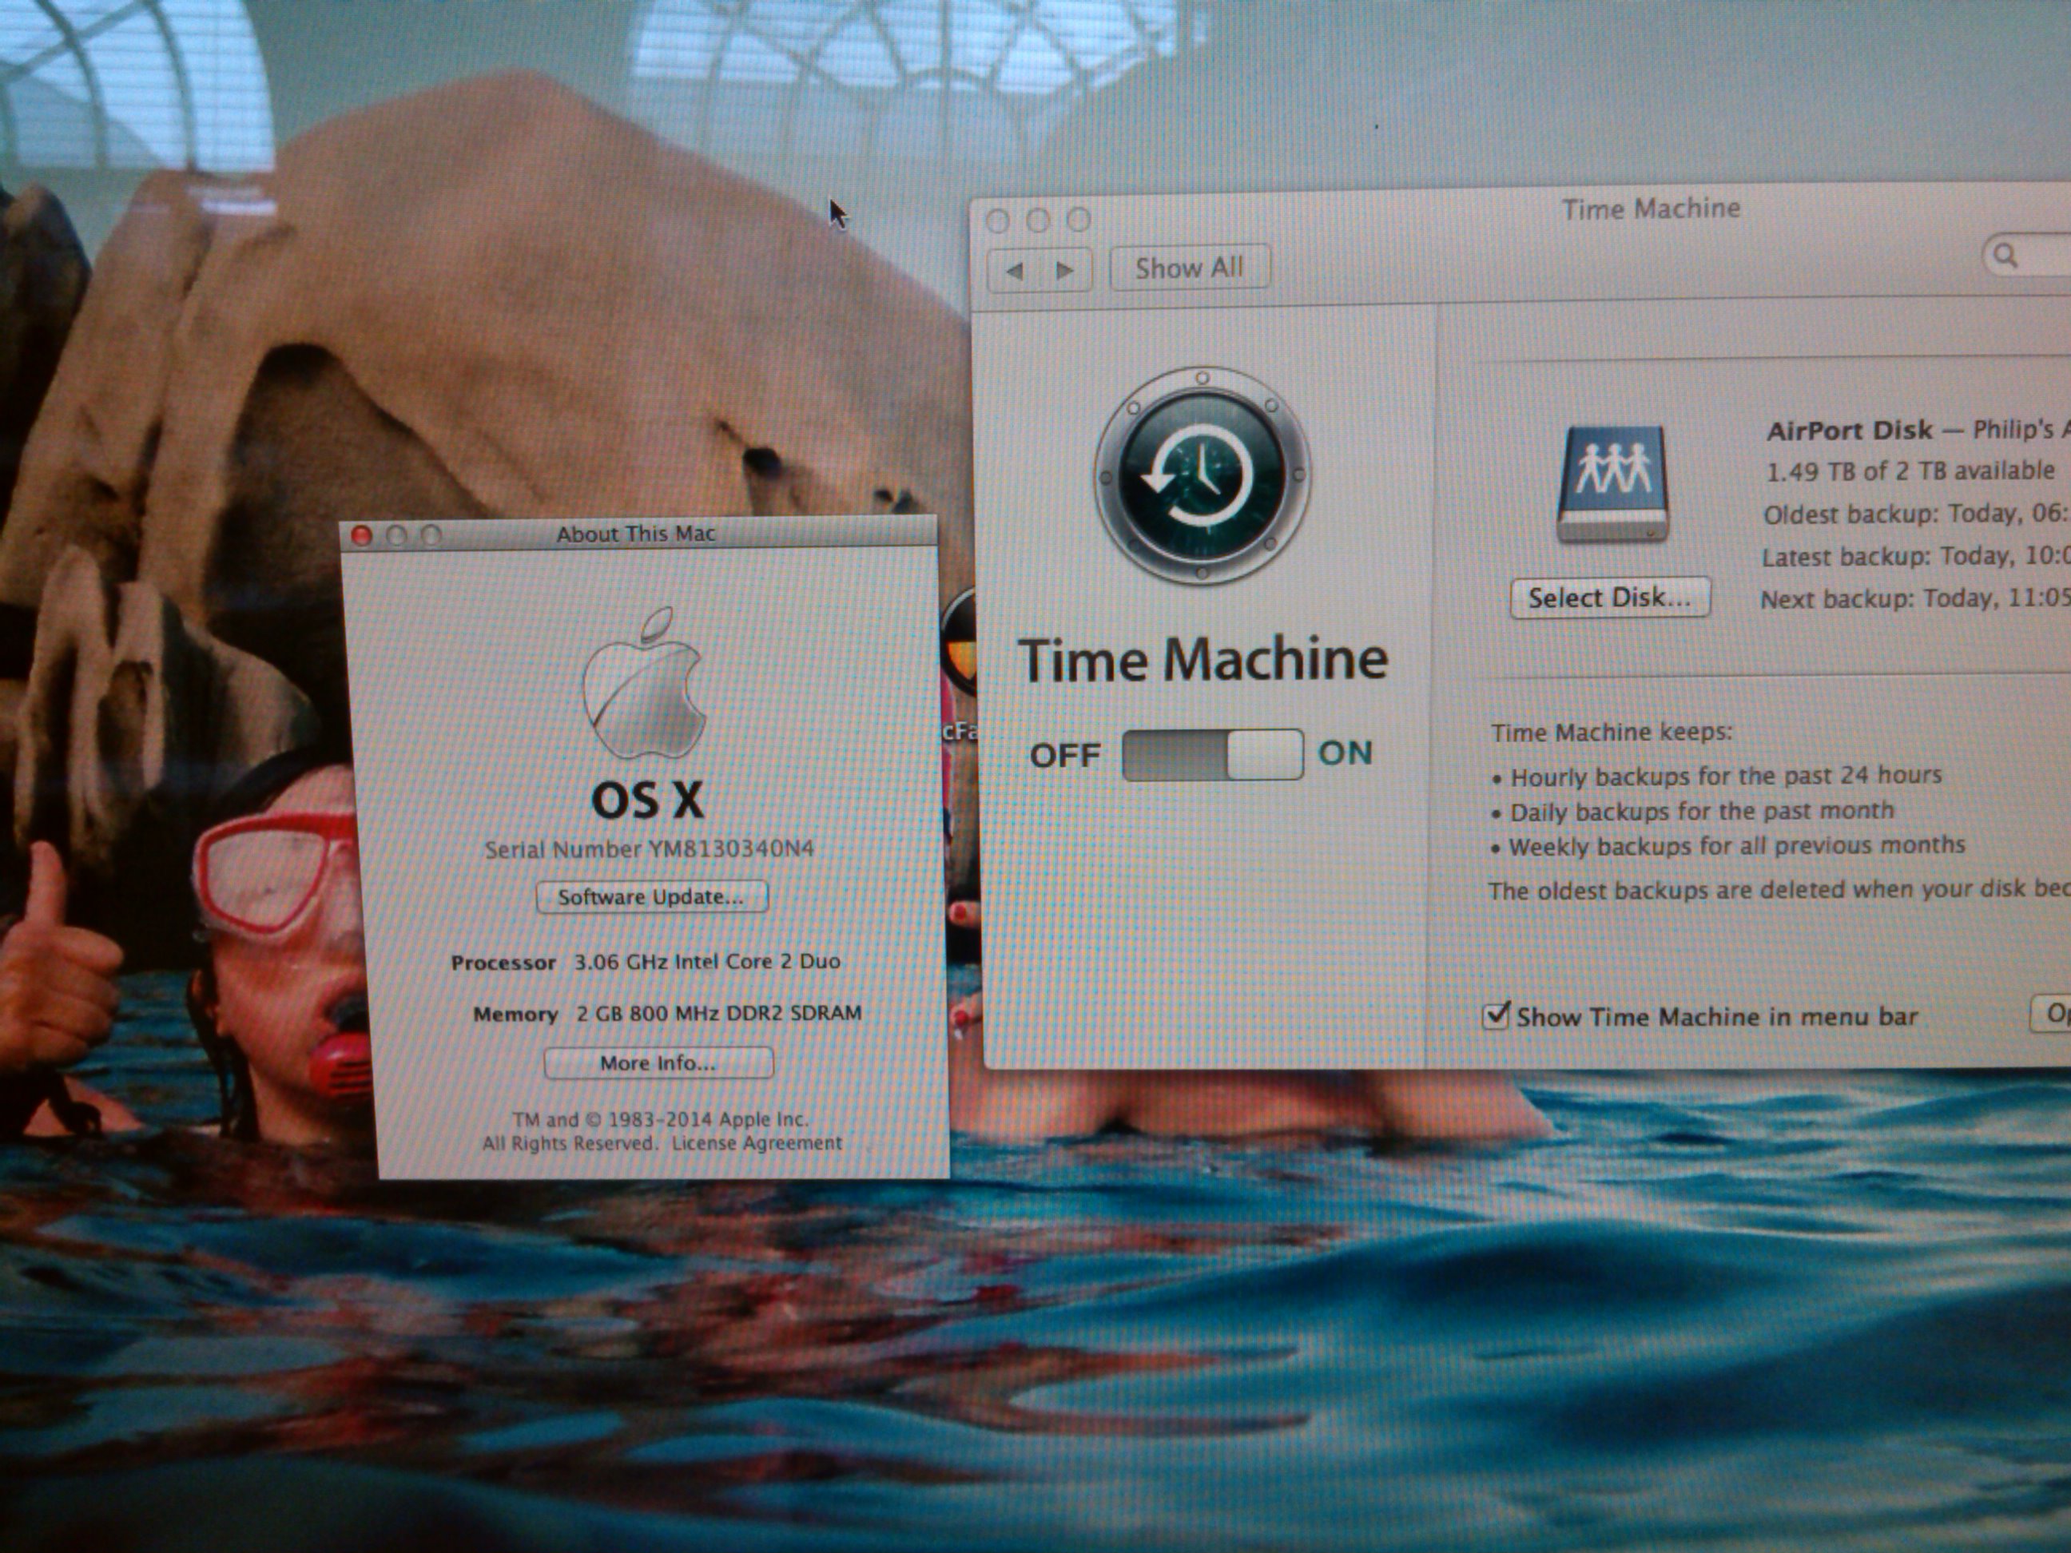Click the AirPort Disk name text
Image resolution: width=2071 pixels, height=1553 pixels.
[x=1849, y=431]
